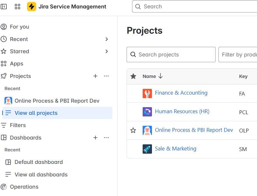Open the Filter by product dropdown
The image size is (257, 196).
point(238,55)
